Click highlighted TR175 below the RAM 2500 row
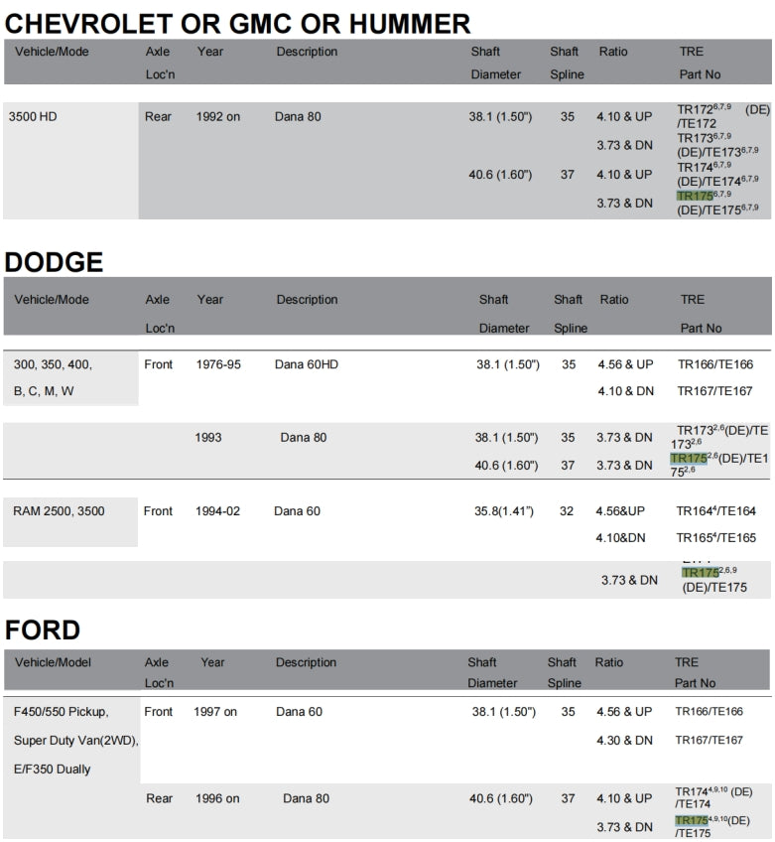Image resolution: width=775 pixels, height=842 pixels. (x=699, y=572)
